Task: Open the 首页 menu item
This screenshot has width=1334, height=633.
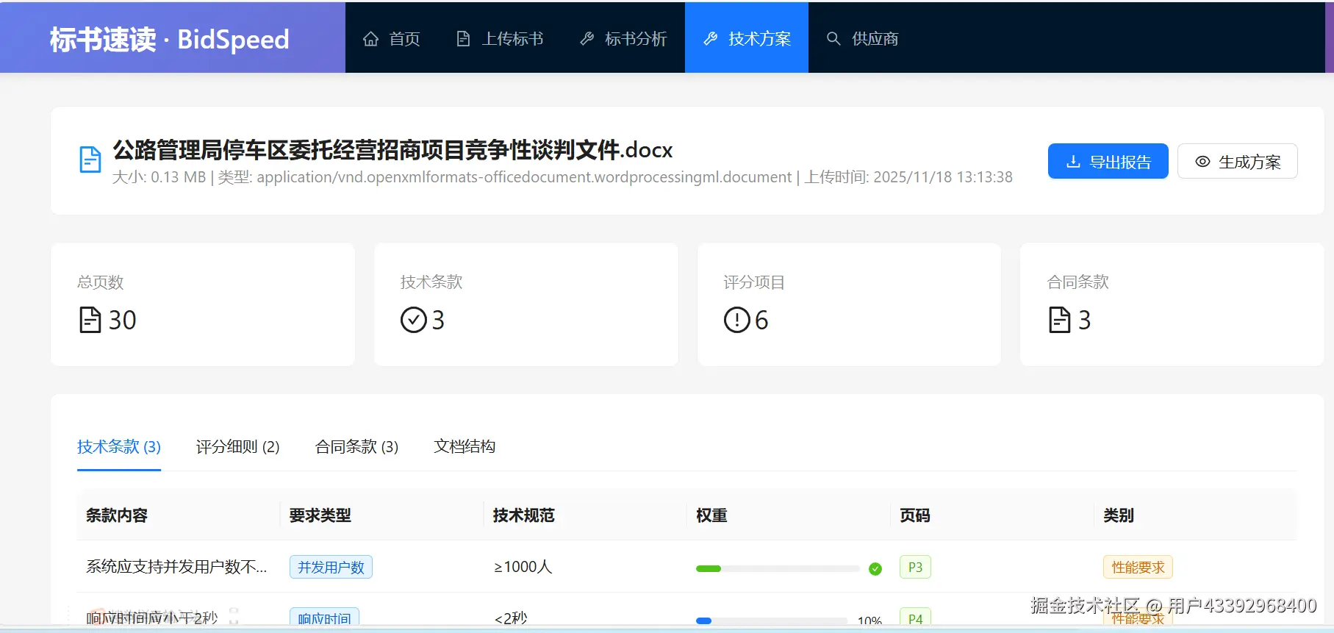Action: [x=404, y=39]
